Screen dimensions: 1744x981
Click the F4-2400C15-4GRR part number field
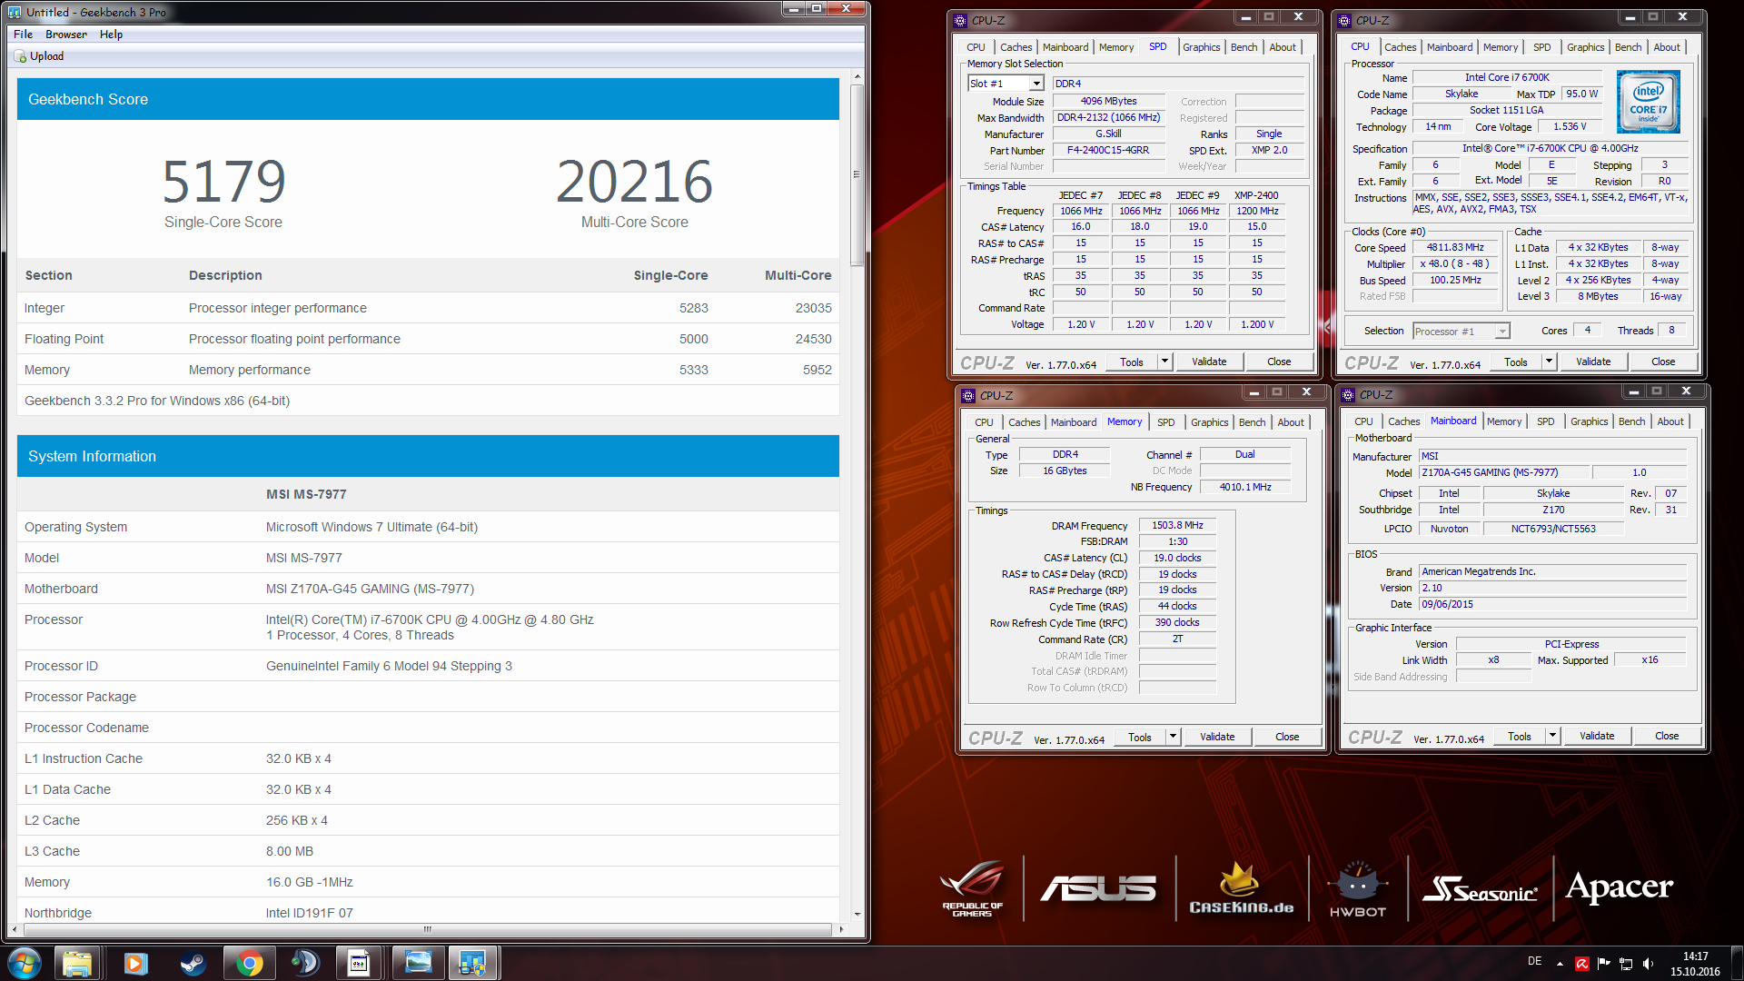point(1108,151)
